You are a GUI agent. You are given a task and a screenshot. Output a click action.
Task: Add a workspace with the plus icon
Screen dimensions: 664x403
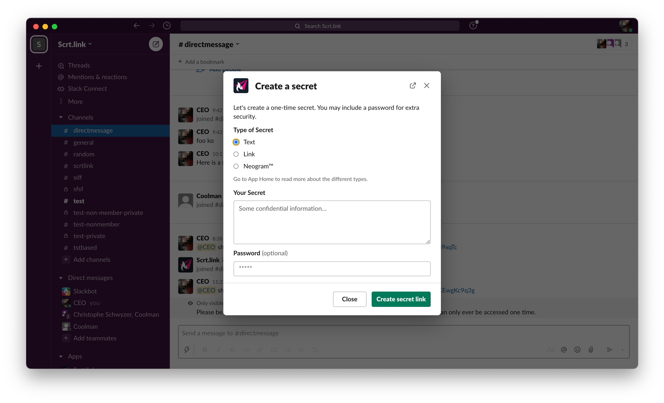pyautogui.click(x=39, y=66)
